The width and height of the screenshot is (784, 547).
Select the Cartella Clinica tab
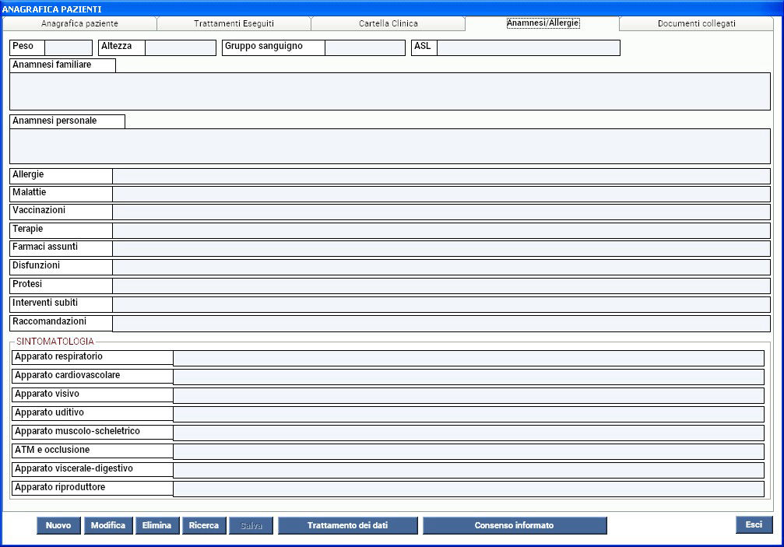tap(388, 23)
